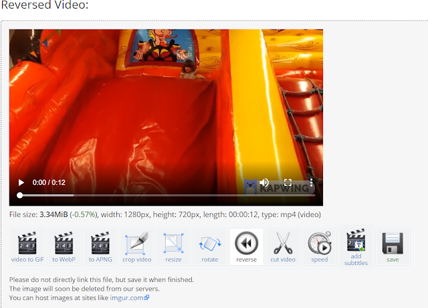This screenshot has width=428, height=308.
Task: Enter fullscreen video mode
Action: 288,182
